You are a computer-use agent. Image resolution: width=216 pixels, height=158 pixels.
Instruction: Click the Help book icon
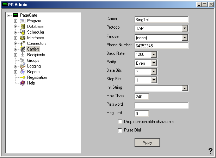tap(23, 83)
